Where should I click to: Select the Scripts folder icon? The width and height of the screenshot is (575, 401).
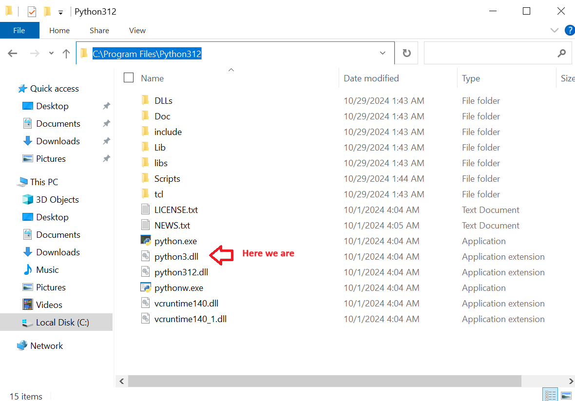click(x=145, y=178)
